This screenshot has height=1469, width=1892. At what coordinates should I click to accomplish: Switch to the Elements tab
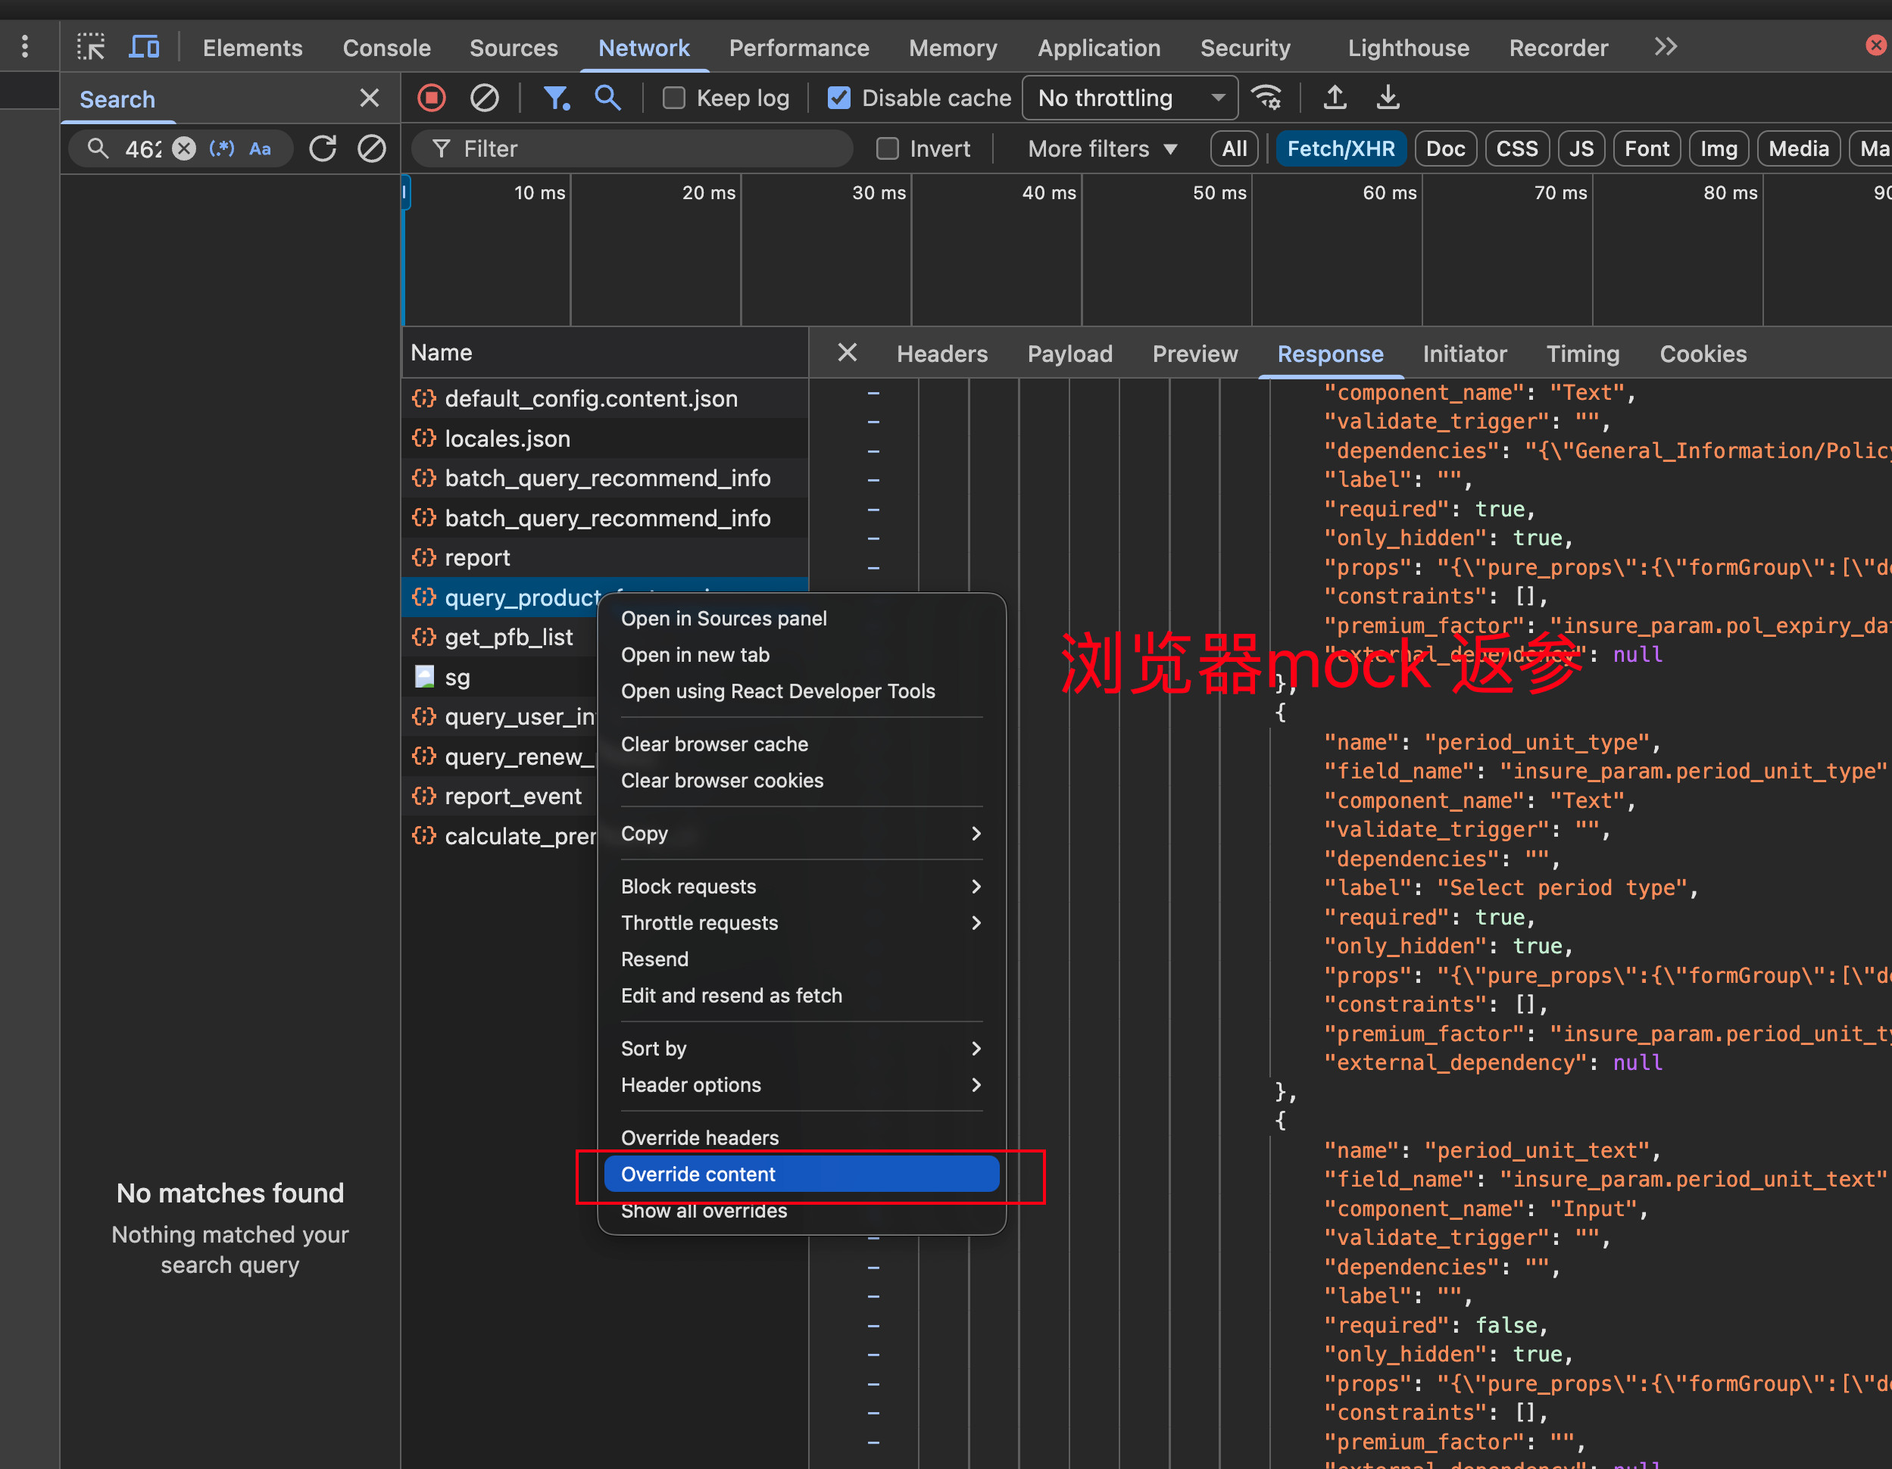pos(252,48)
